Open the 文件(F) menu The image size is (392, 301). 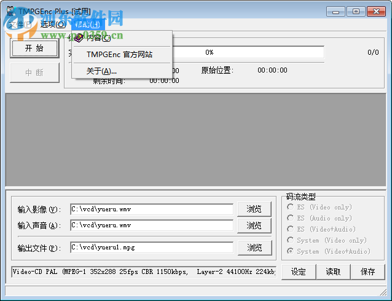tap(20, 24)
